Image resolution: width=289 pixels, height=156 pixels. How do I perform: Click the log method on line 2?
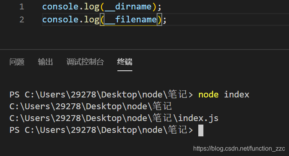click(x=92, y=20)
